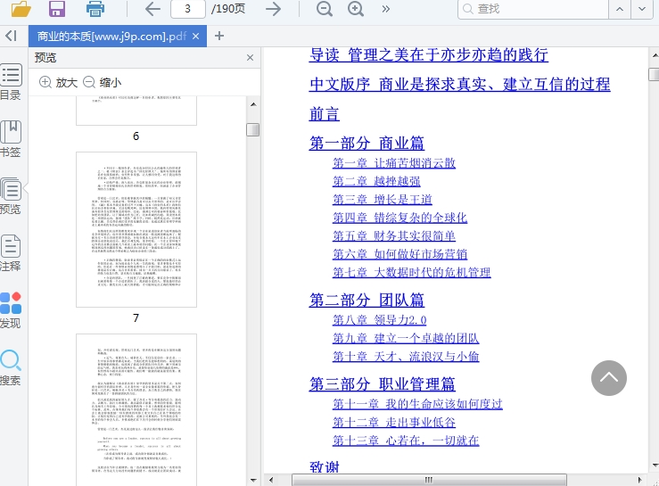Open the 预览 thumbnails sidebar
This screenshot has width=659, height=486.
pyautogui.click(x=11, y=196)
